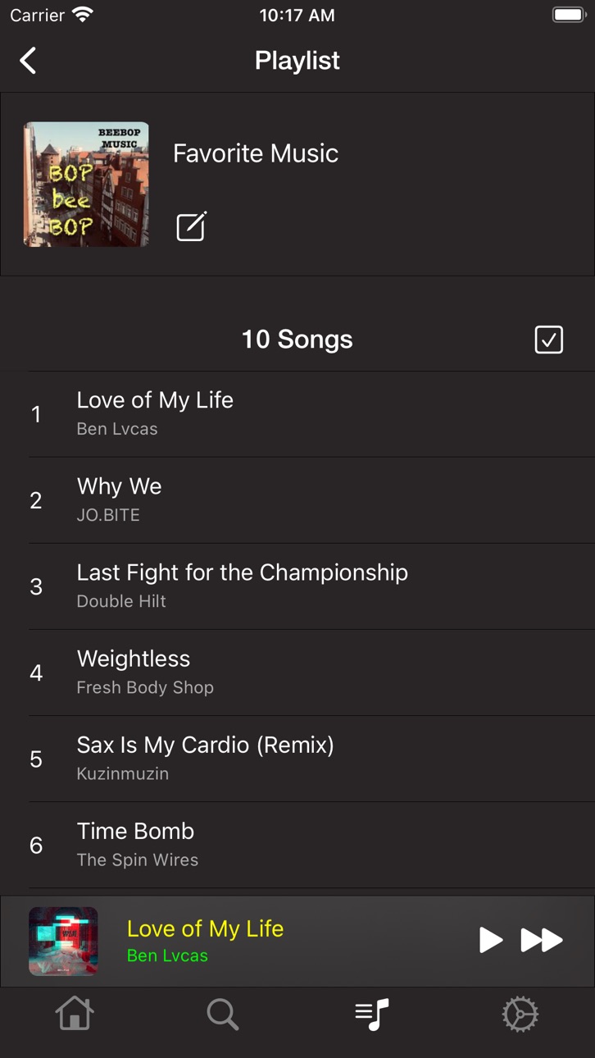Tap the edit playlist pencil icon
The height and width of the screenshot is (1058, 595).
coord(192,226)
